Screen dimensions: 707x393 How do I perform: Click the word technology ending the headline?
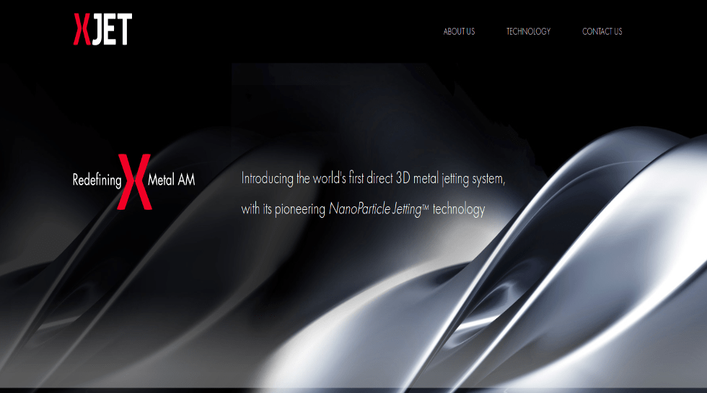pyautogui.click(x=459, y=210)
